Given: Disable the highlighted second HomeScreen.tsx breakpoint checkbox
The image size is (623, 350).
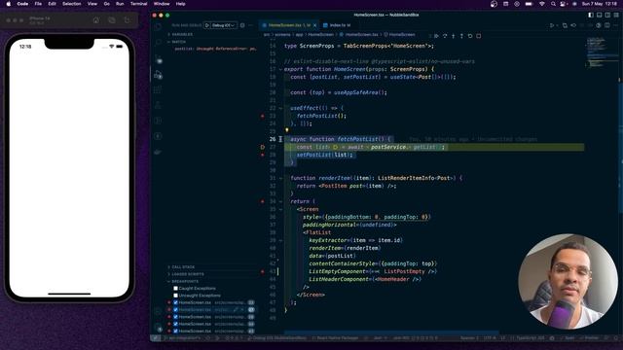Looking at the screenshot, I should (175, 310).
